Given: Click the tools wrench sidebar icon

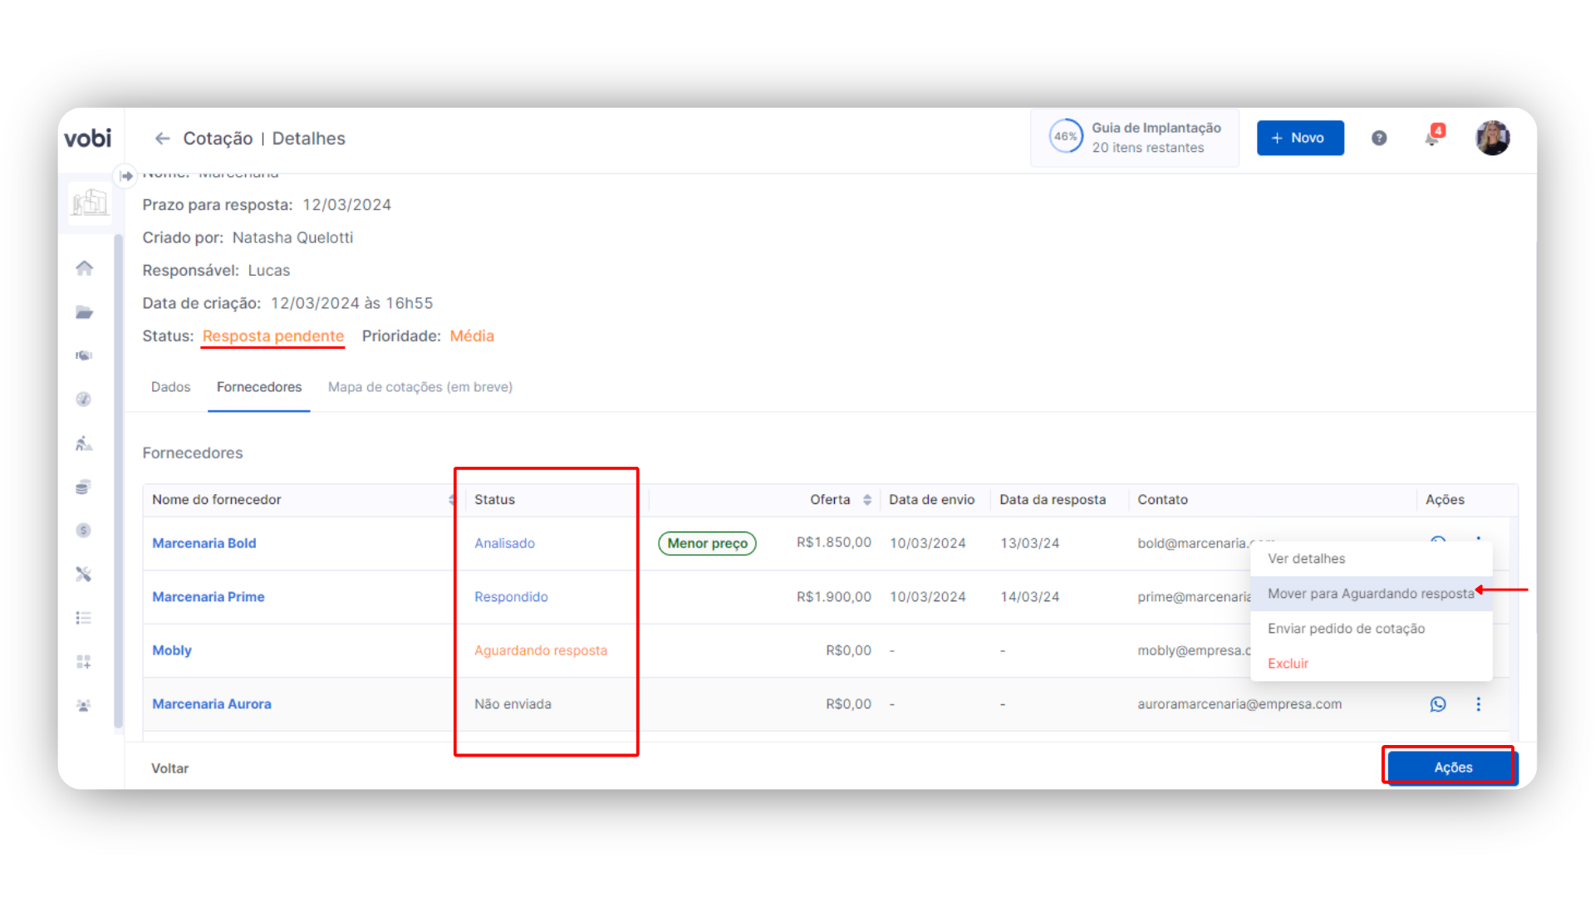Looking at the screenshot, I should click(x=84, y=574).
